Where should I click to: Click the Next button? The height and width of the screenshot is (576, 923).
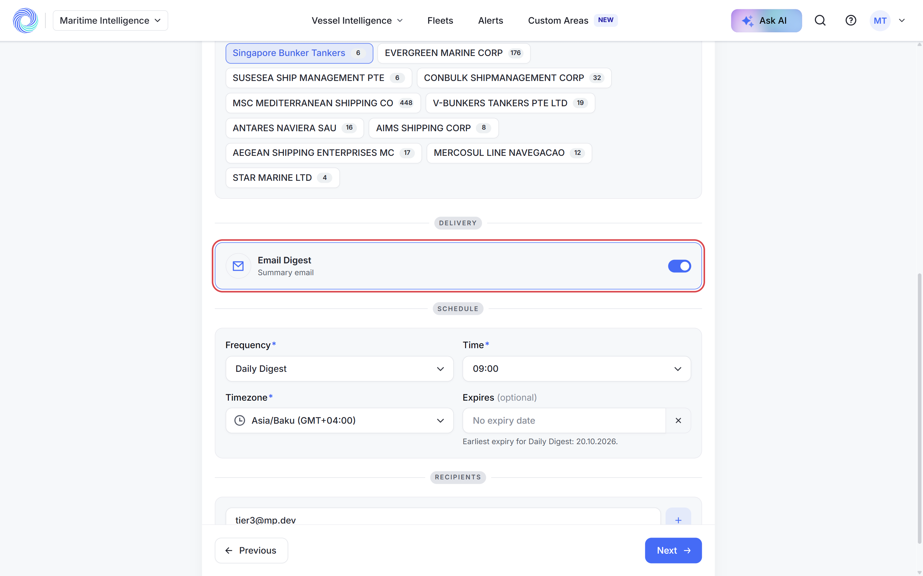(673, 550)
